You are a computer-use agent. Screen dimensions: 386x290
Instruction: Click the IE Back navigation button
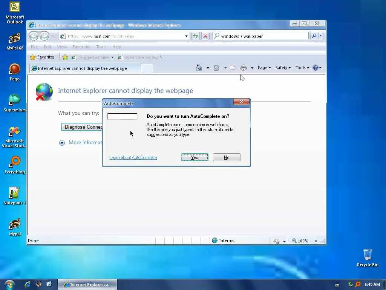[x=34, y=36]
